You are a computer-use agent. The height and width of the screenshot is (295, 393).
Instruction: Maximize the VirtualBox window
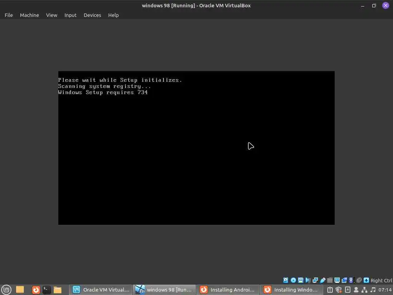[374, 5]
